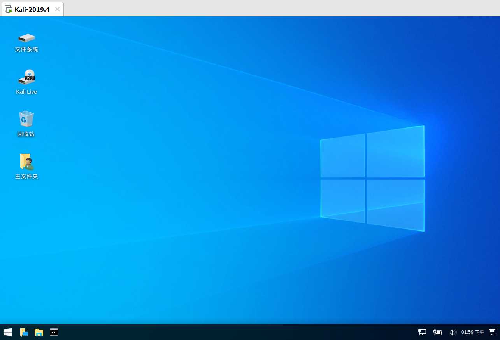The width and height of the screenshot is (500, 340).
Task: Close the Kali-2019.4 tab
Action: coord(57,9)
